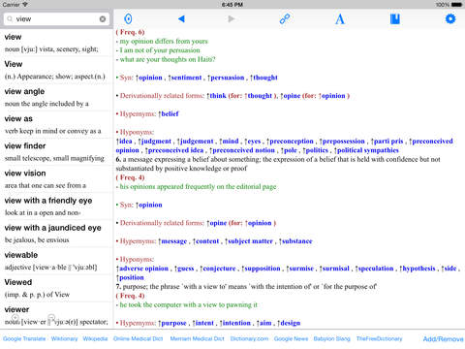Go back with the left arrow
This screenshot has height=349, width=465.
click(181, 18)
